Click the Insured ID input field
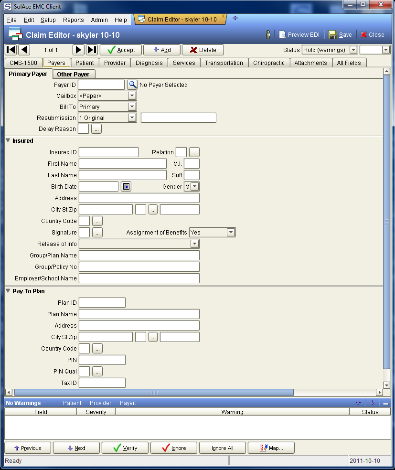 point(108,152)
